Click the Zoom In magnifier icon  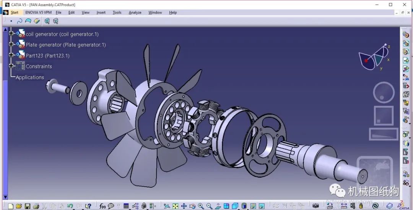201,206
